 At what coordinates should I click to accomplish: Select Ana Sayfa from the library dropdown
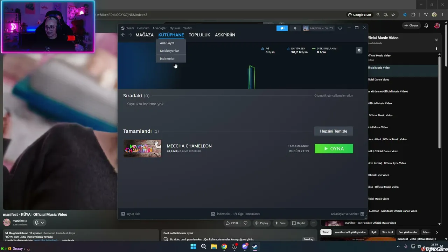click(171, 43)
